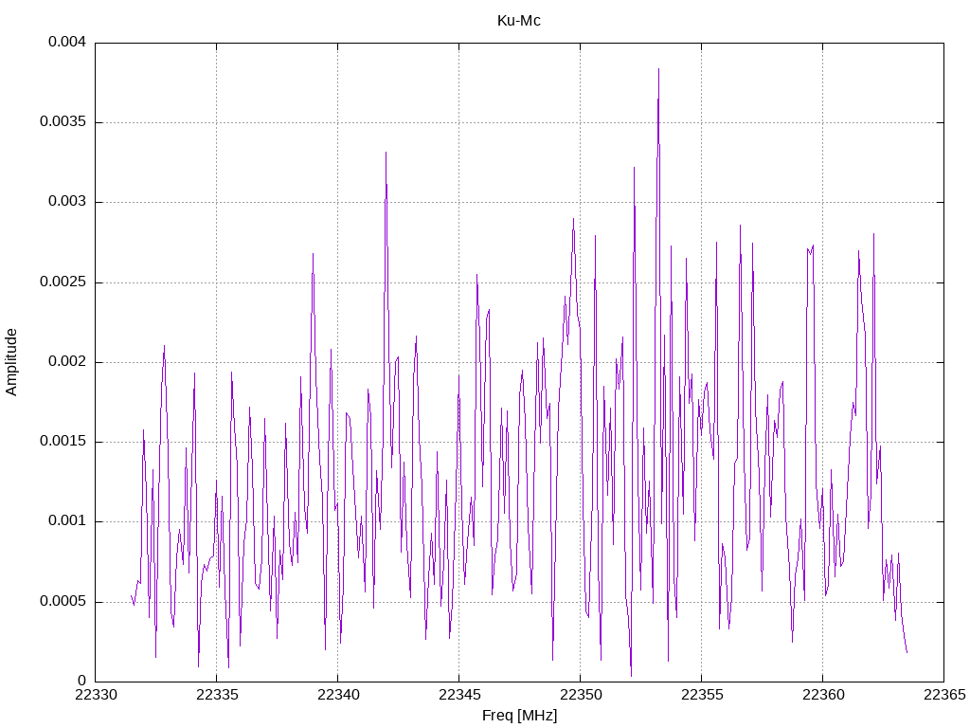Click the y-axis tick label 0
The image size is (970, 728).
click(x=81, y=681)
